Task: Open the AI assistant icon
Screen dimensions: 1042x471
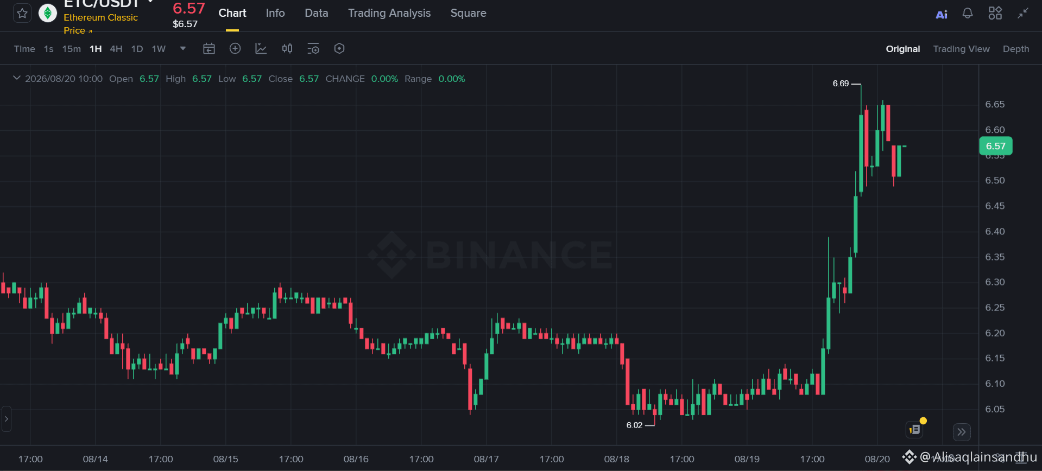Action: click(x=942, y=14)
